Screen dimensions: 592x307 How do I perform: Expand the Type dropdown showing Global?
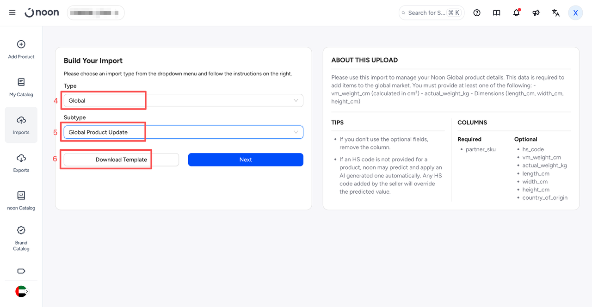(x=184, y=100)
